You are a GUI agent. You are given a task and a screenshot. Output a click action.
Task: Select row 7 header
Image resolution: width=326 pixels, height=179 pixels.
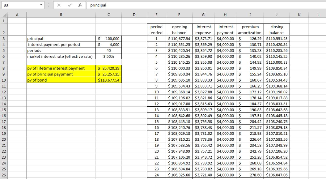point(4,62)
